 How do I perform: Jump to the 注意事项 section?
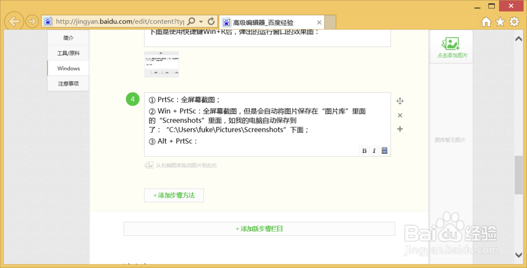pyautogui.click(x=68, y=83)
